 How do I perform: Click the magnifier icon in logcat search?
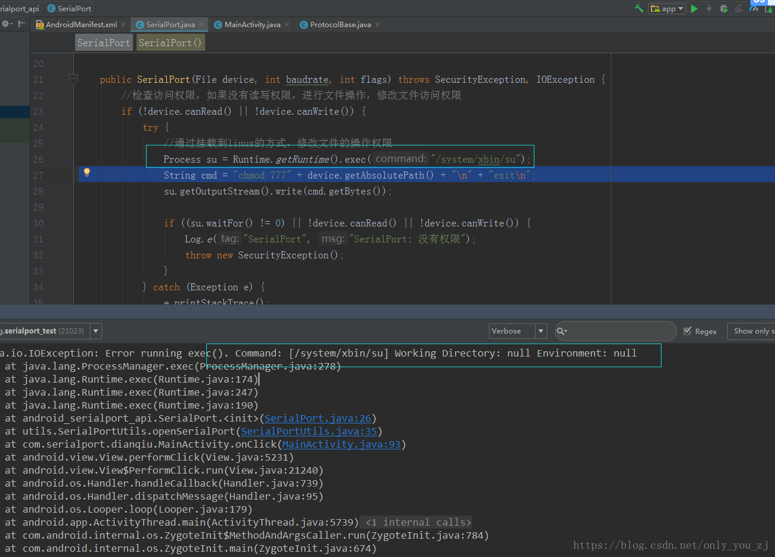click(x=562, y=331)
